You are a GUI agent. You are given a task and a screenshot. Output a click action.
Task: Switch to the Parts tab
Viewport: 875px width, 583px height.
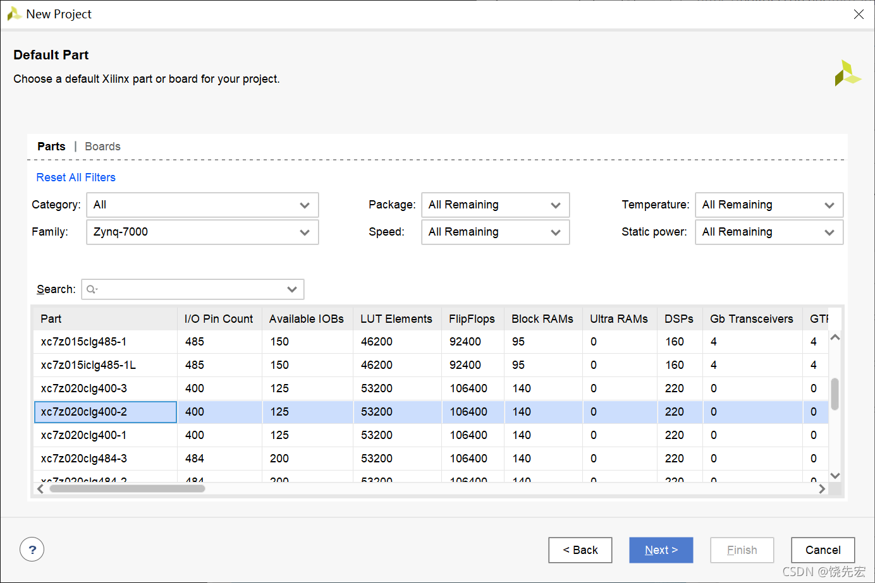point(51,147)
